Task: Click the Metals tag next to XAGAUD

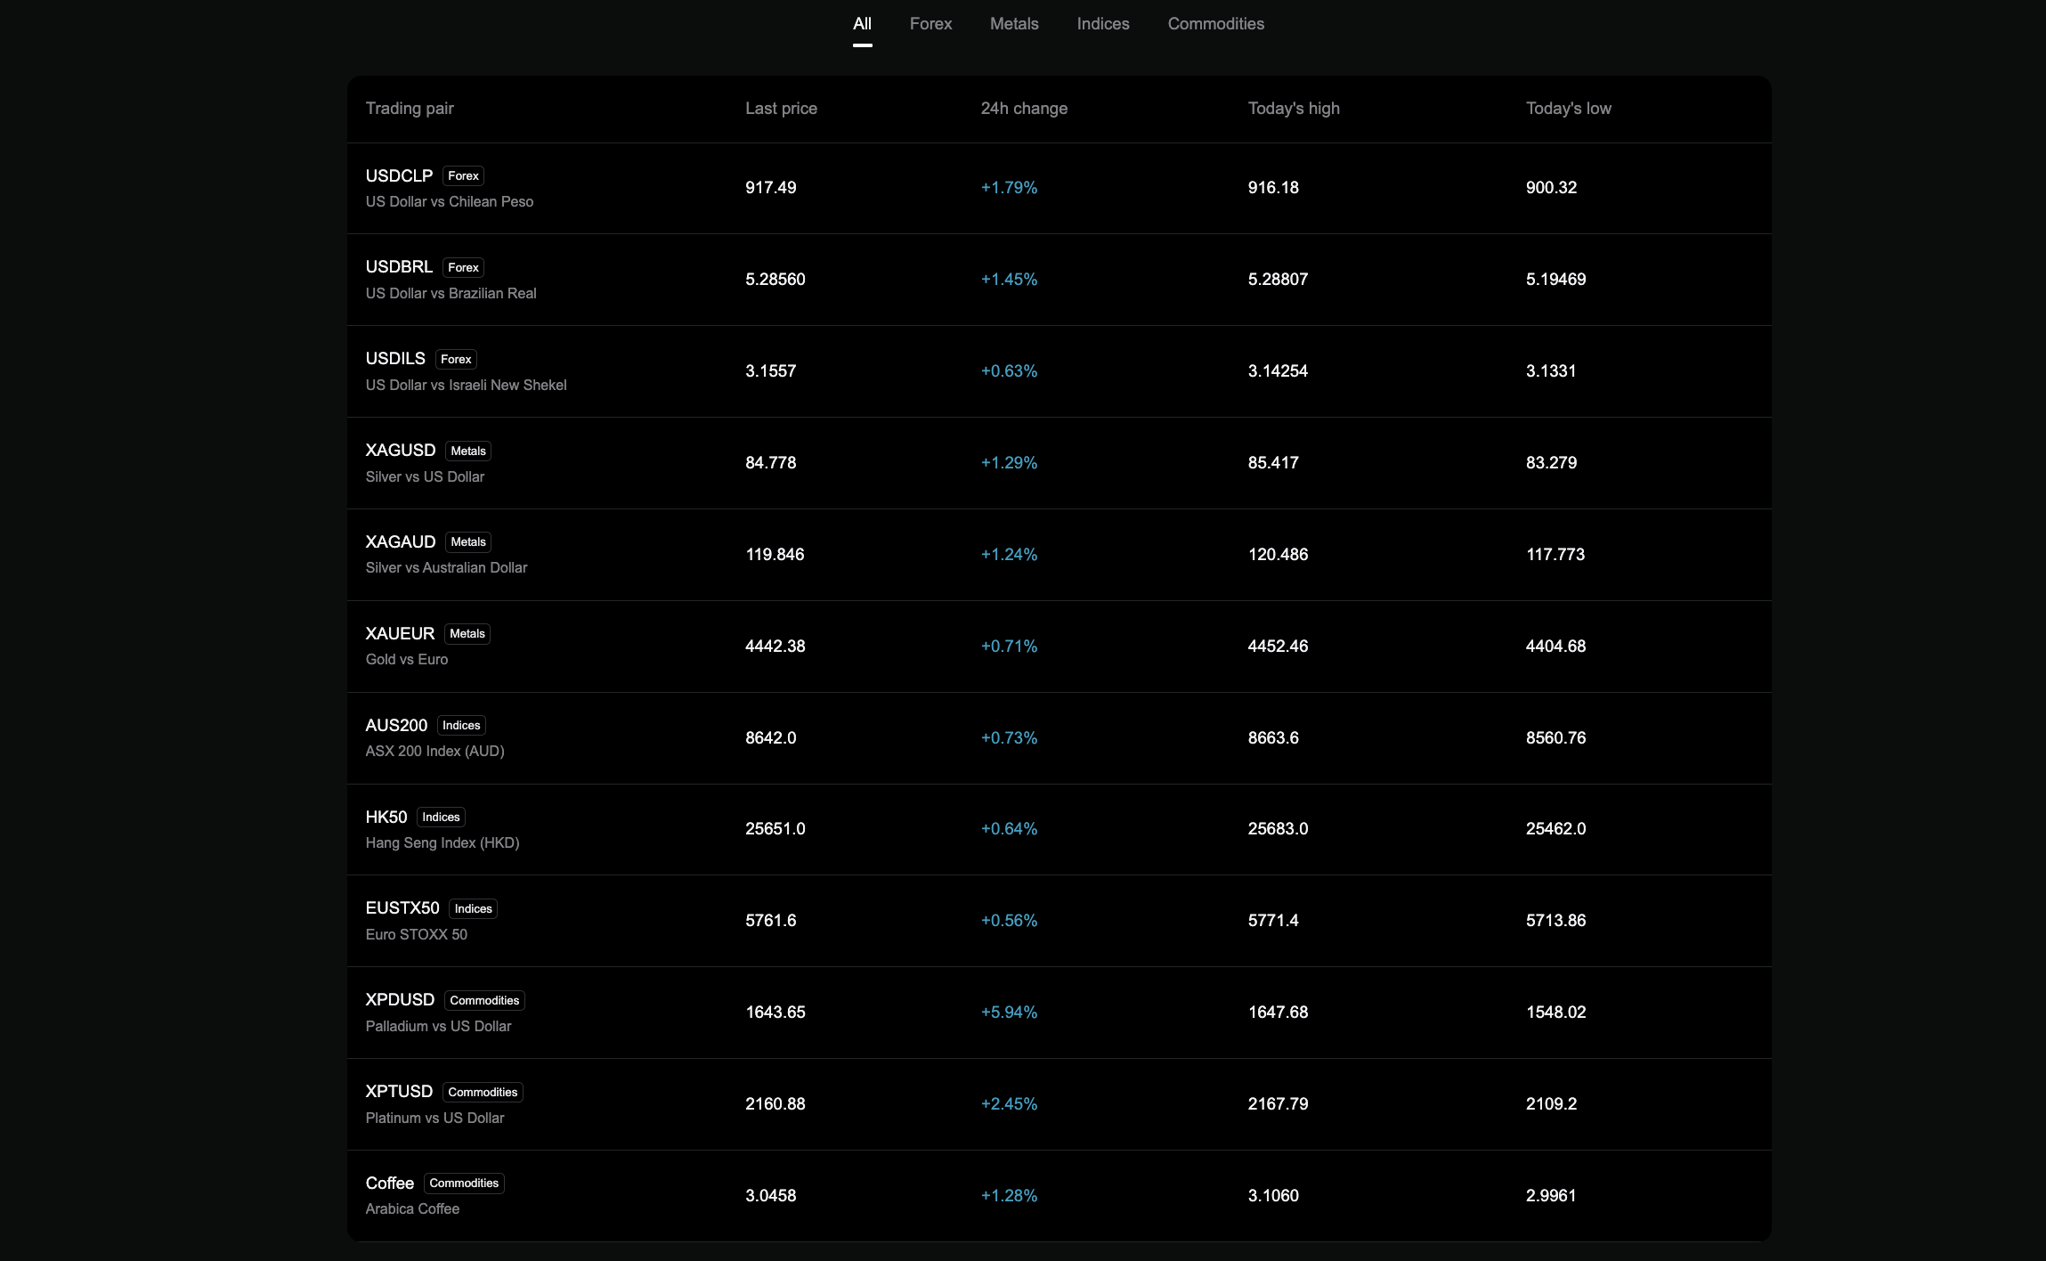Action: click(x=468, y=542)
